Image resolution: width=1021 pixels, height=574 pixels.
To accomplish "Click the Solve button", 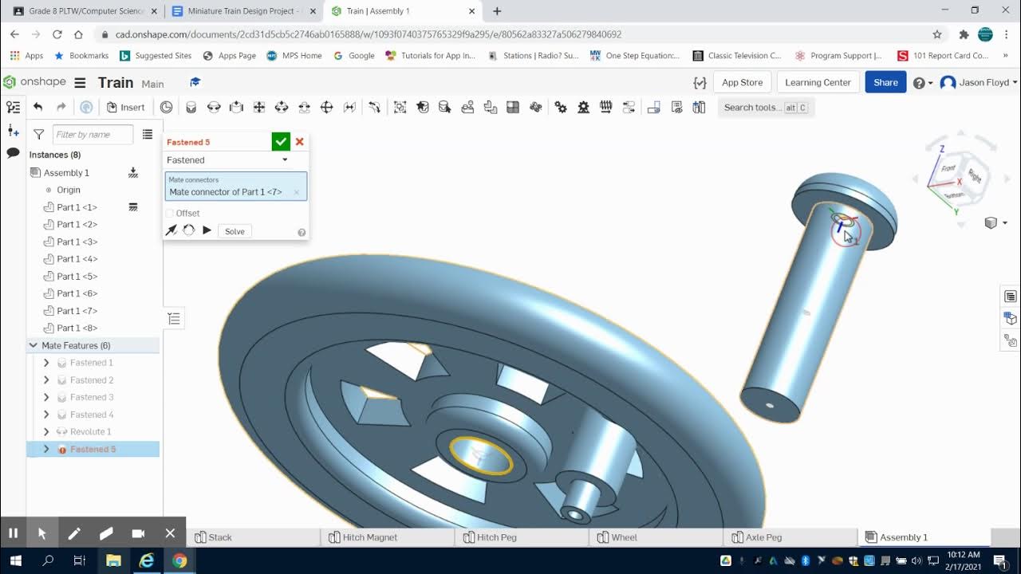I will click(x=235, y=231).
